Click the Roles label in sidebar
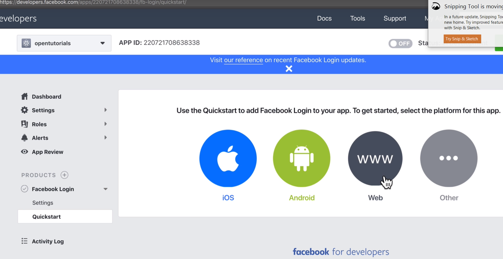This screenshot has width=503, height=259. coord(39,124)
